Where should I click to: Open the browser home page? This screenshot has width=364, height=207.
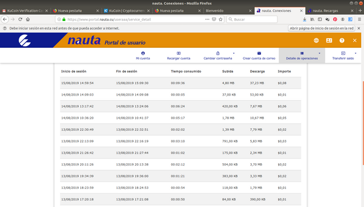pyautogui.click(x=28, y=19)
